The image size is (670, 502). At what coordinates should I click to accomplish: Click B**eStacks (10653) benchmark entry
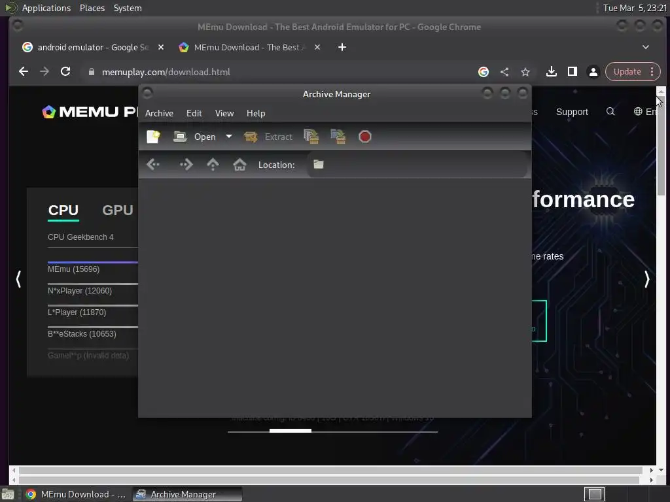(82, 334)
